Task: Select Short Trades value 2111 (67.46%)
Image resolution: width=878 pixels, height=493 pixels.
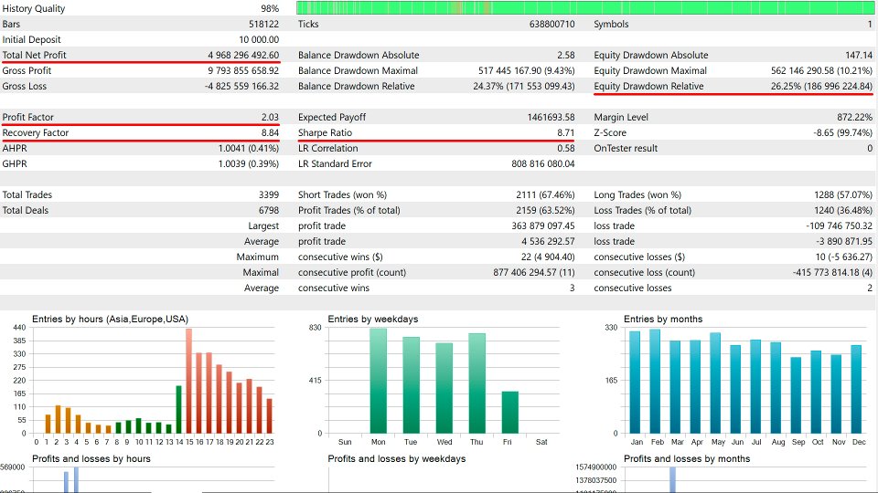Action: pos(545,194)
